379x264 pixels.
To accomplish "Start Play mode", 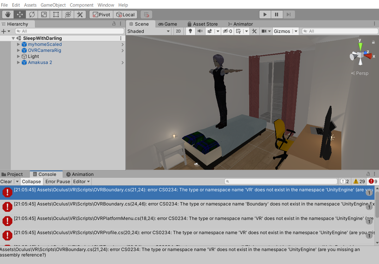I will [265, 15].
